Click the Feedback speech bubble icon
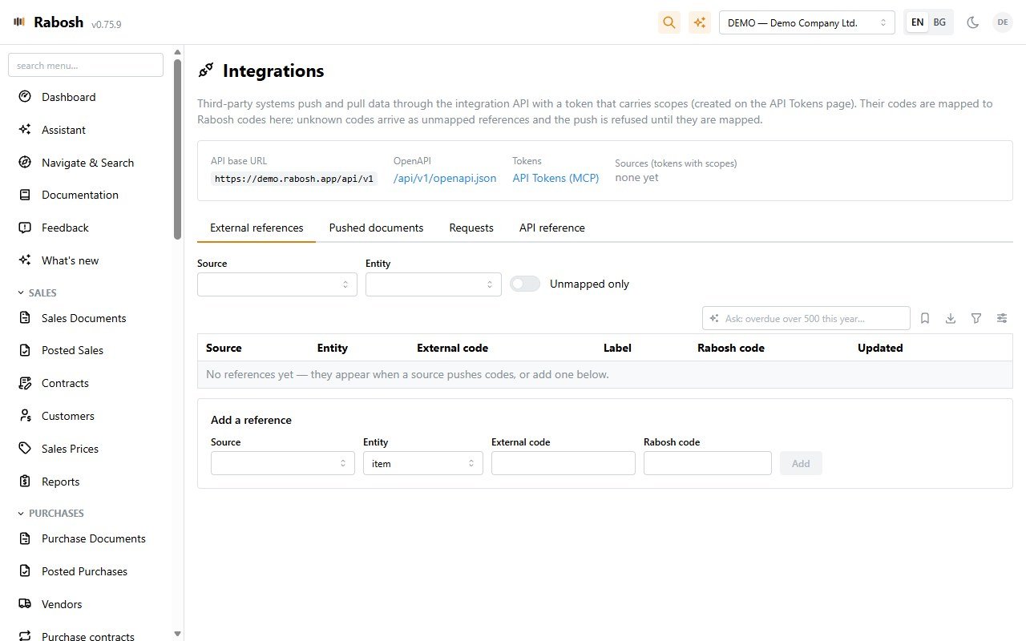This screenshot has width=1026, height=641. click(25, 228)
